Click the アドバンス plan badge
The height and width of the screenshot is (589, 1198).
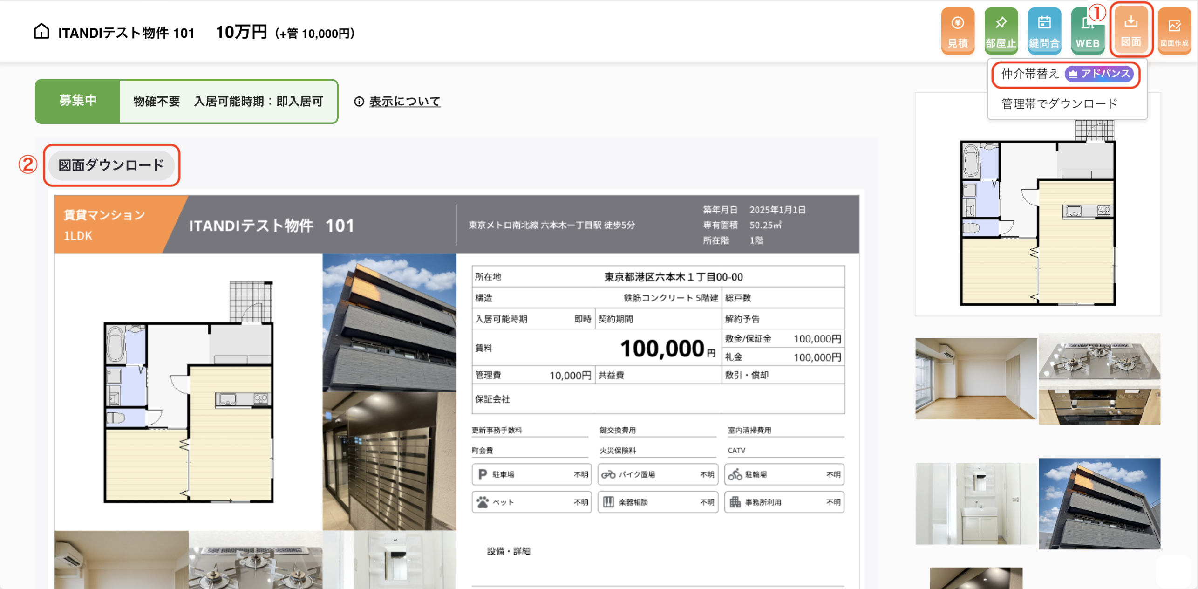[1099, 74]
